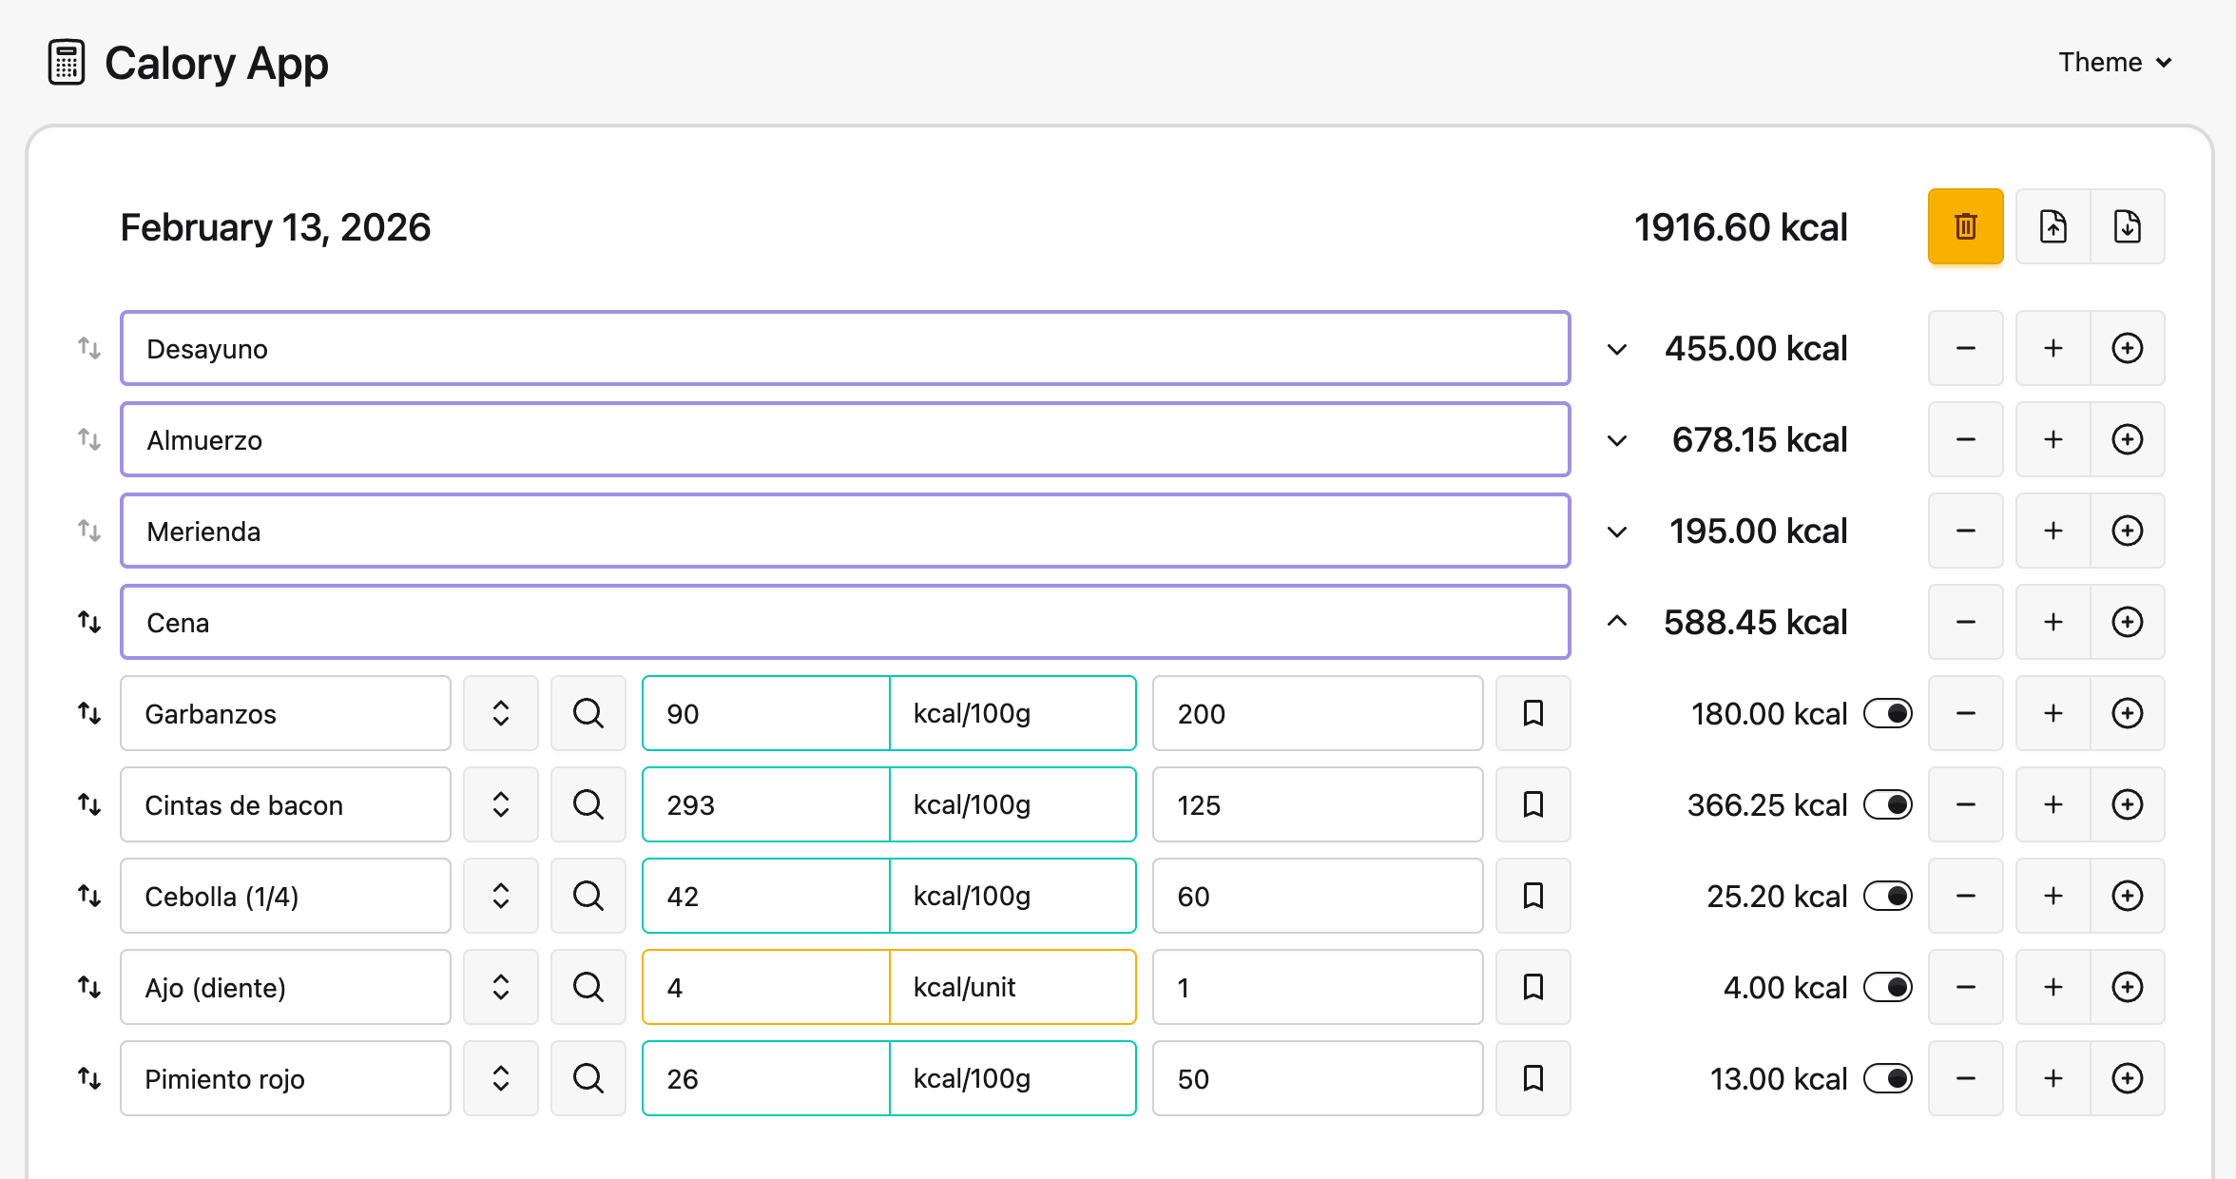Screen dimensions: 2236x1179
Task: Toggle the Cebolla (1/4) switch
Action: pyautogui.click(x=1888, y=896)
